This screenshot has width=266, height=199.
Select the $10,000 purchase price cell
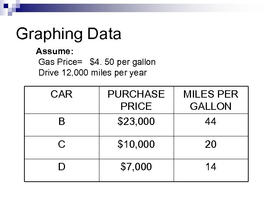coord(136,145)
